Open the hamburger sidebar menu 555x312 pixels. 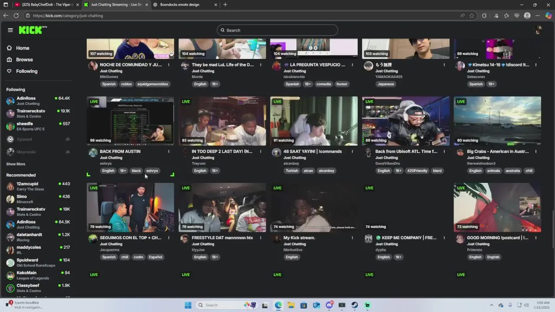tap(10, 30)
